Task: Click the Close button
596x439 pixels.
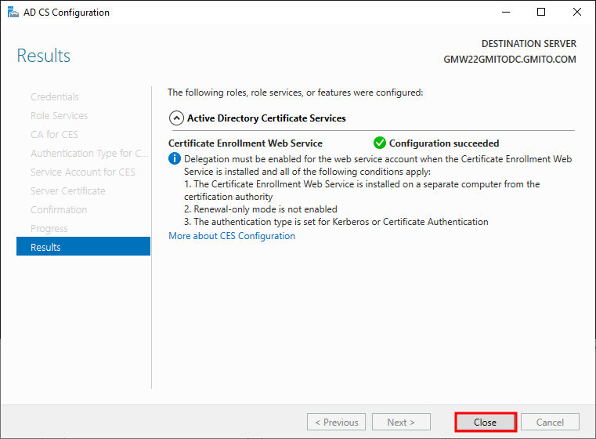Action: (486, 423)
